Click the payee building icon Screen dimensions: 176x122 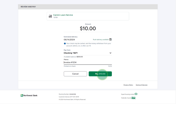click(50, 16)
